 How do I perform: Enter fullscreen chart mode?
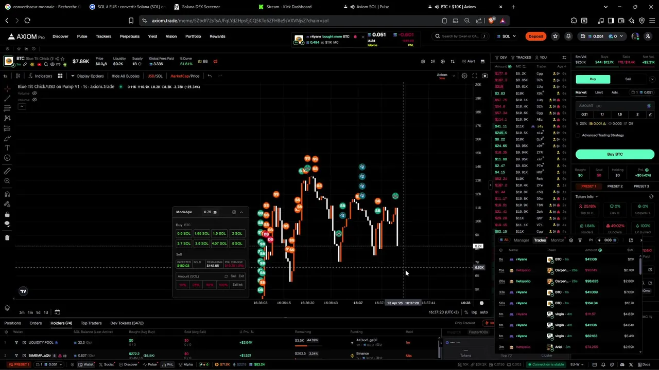pos(475,76)
